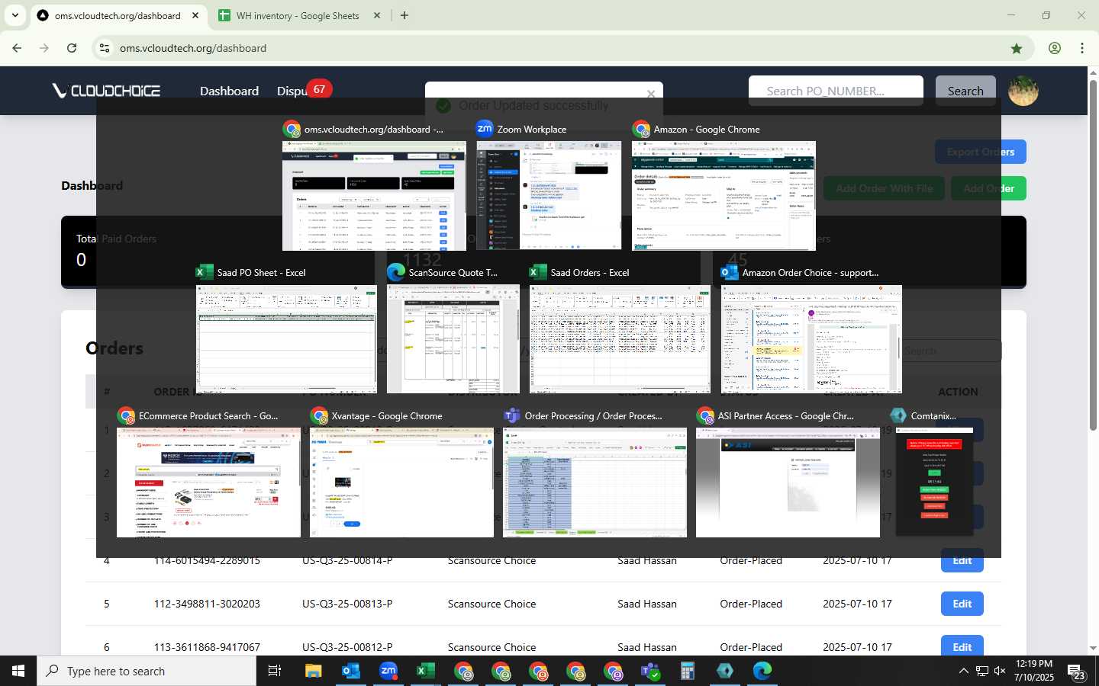This screenshot has width=1099, height=686.
Task: Open Windows notification center icon
Action: coord(1077,672)
